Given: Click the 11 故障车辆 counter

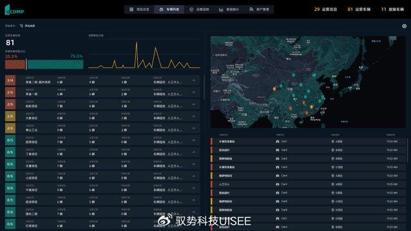Looking at the screenshot, I should tap(392, 10).
